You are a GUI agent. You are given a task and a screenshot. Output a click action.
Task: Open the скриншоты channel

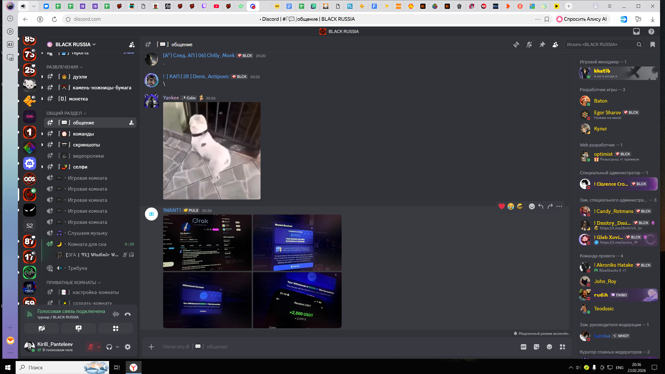click(x=86, y=145)
